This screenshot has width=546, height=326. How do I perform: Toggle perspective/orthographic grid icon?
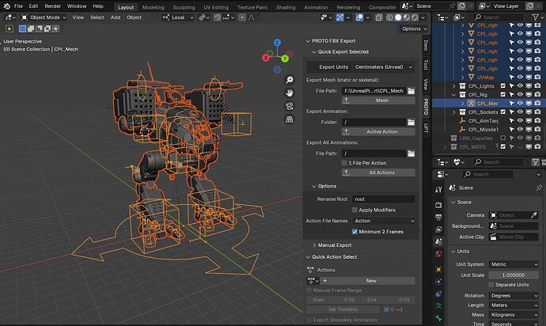pyautogui.click(x=290, y=119)
